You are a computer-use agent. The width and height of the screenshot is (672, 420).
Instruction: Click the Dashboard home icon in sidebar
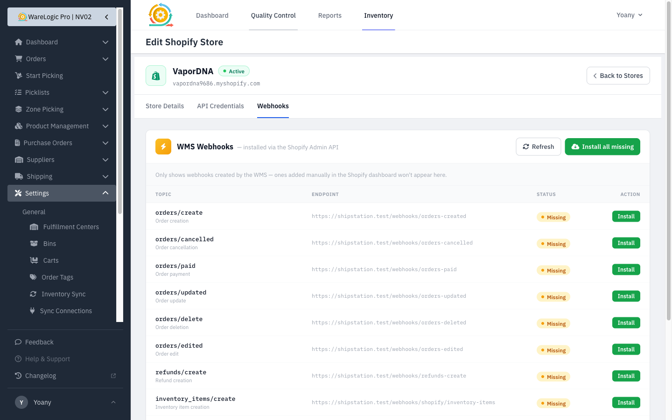[x=19, y=42]
